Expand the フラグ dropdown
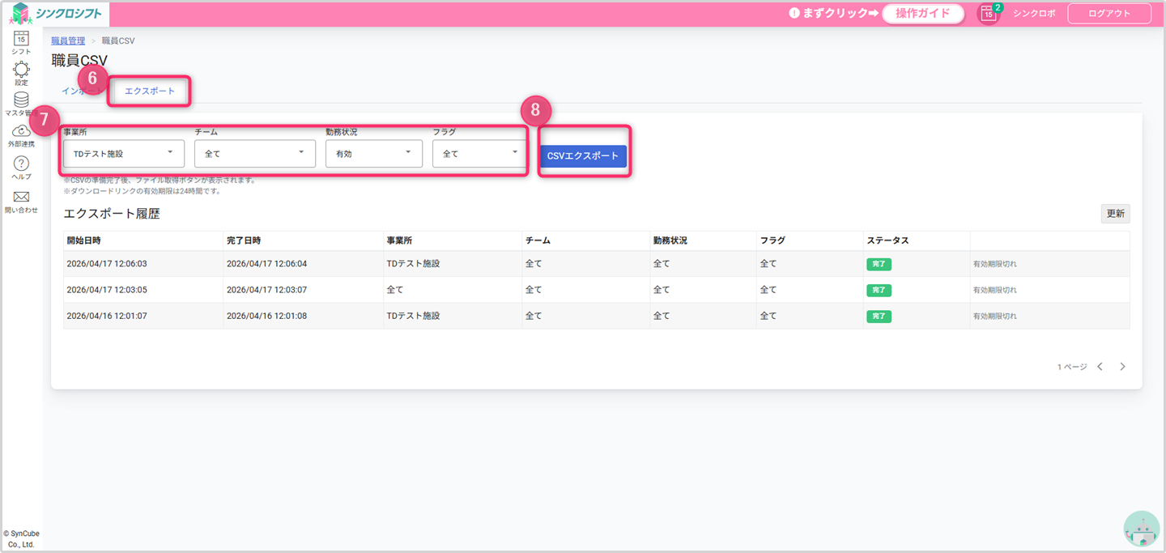 (x=480, y=153)
